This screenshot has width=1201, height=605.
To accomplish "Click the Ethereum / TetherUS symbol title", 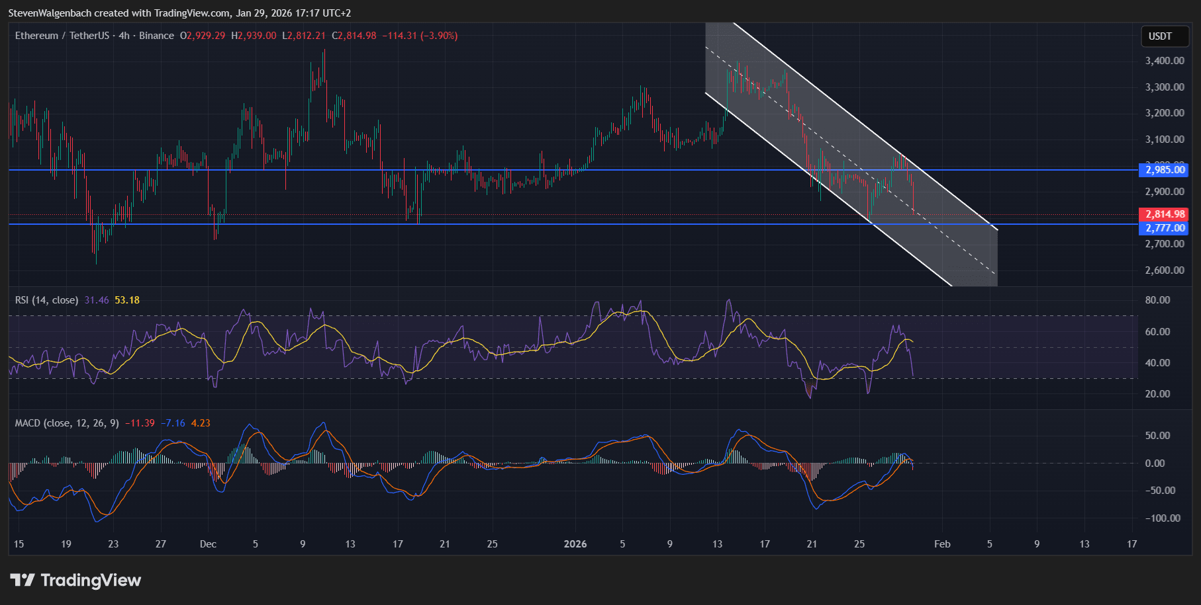I will pos(62,36).
